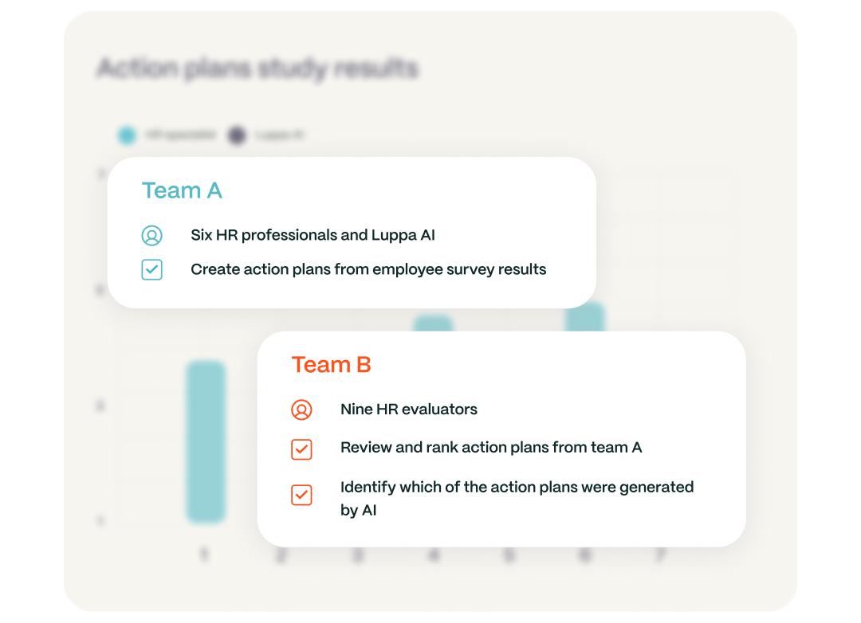Click the teal person icon in Team A
Viewport: 861px width, 623px height.
(151, 236)
